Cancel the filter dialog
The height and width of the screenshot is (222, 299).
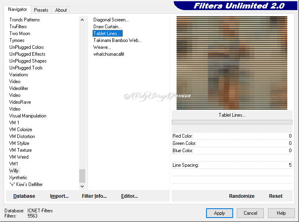click(251, 213)
